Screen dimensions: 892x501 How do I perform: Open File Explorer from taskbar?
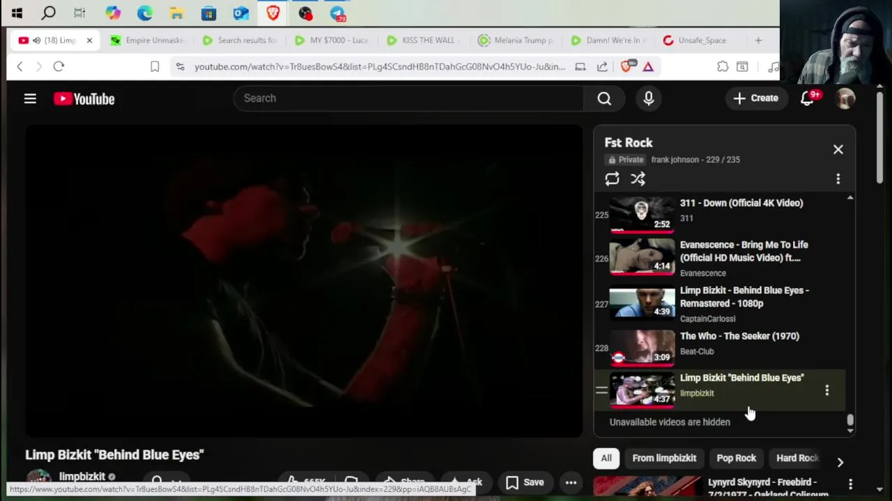point(176,13)
